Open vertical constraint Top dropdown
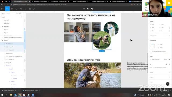The width and height of the screenshot is (172, 97). tap(162, 48)
